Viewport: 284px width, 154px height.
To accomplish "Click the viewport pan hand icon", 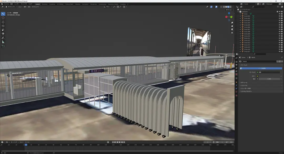I will 232,26.
